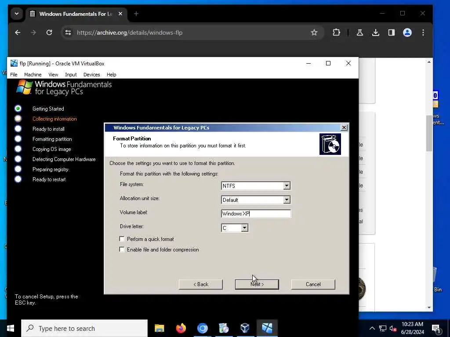Click the browser forward arrow
Viewport: 450px width, 337px height.
33,32
